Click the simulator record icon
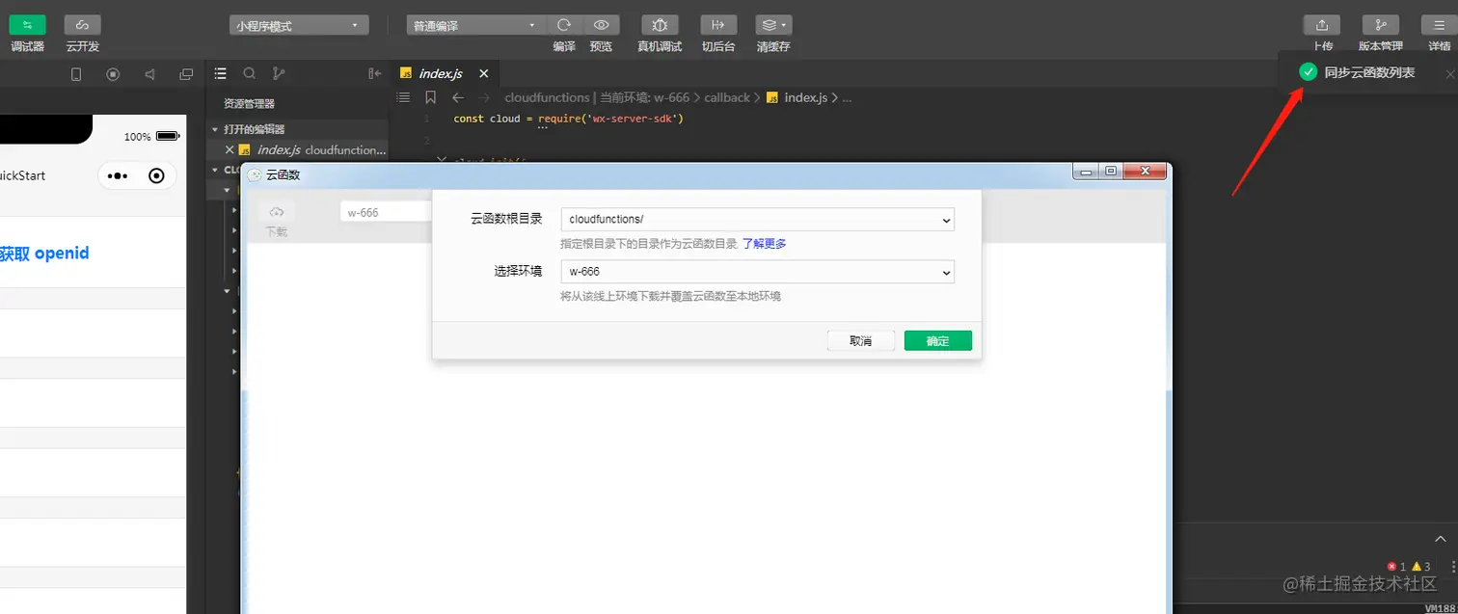This screenshot has height=614, width=1458. click(113, 74)
